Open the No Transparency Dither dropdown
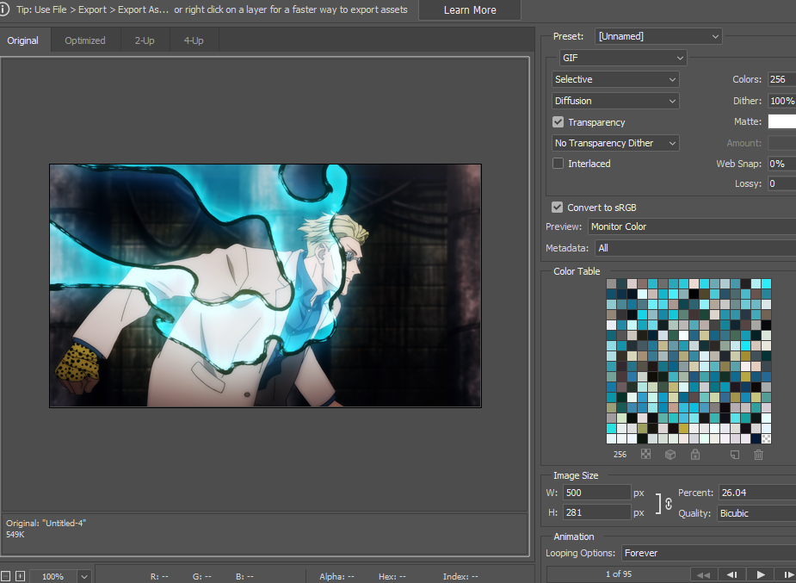 pyautogui.click(x=615, y=143)
